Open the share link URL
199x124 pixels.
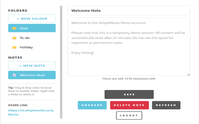31,112
